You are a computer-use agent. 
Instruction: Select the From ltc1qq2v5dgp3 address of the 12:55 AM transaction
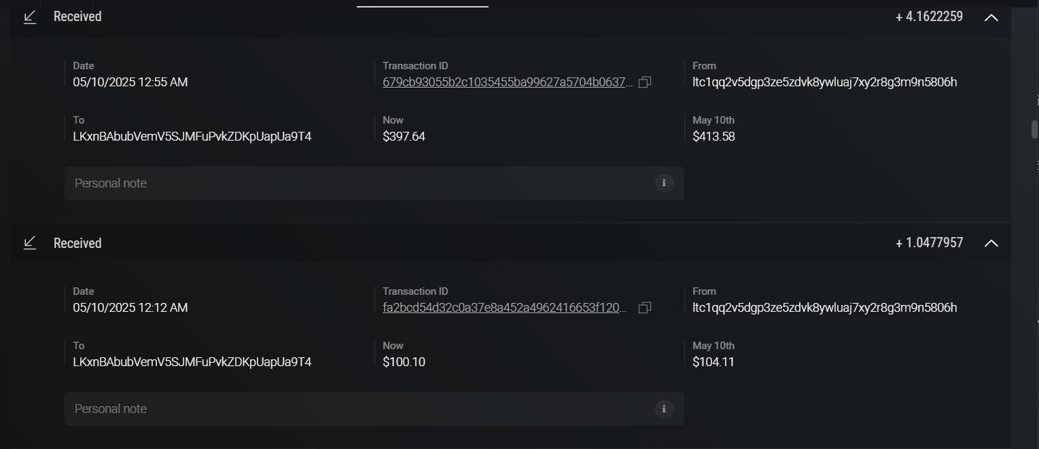pyautogui.click(x=824, y=82)
